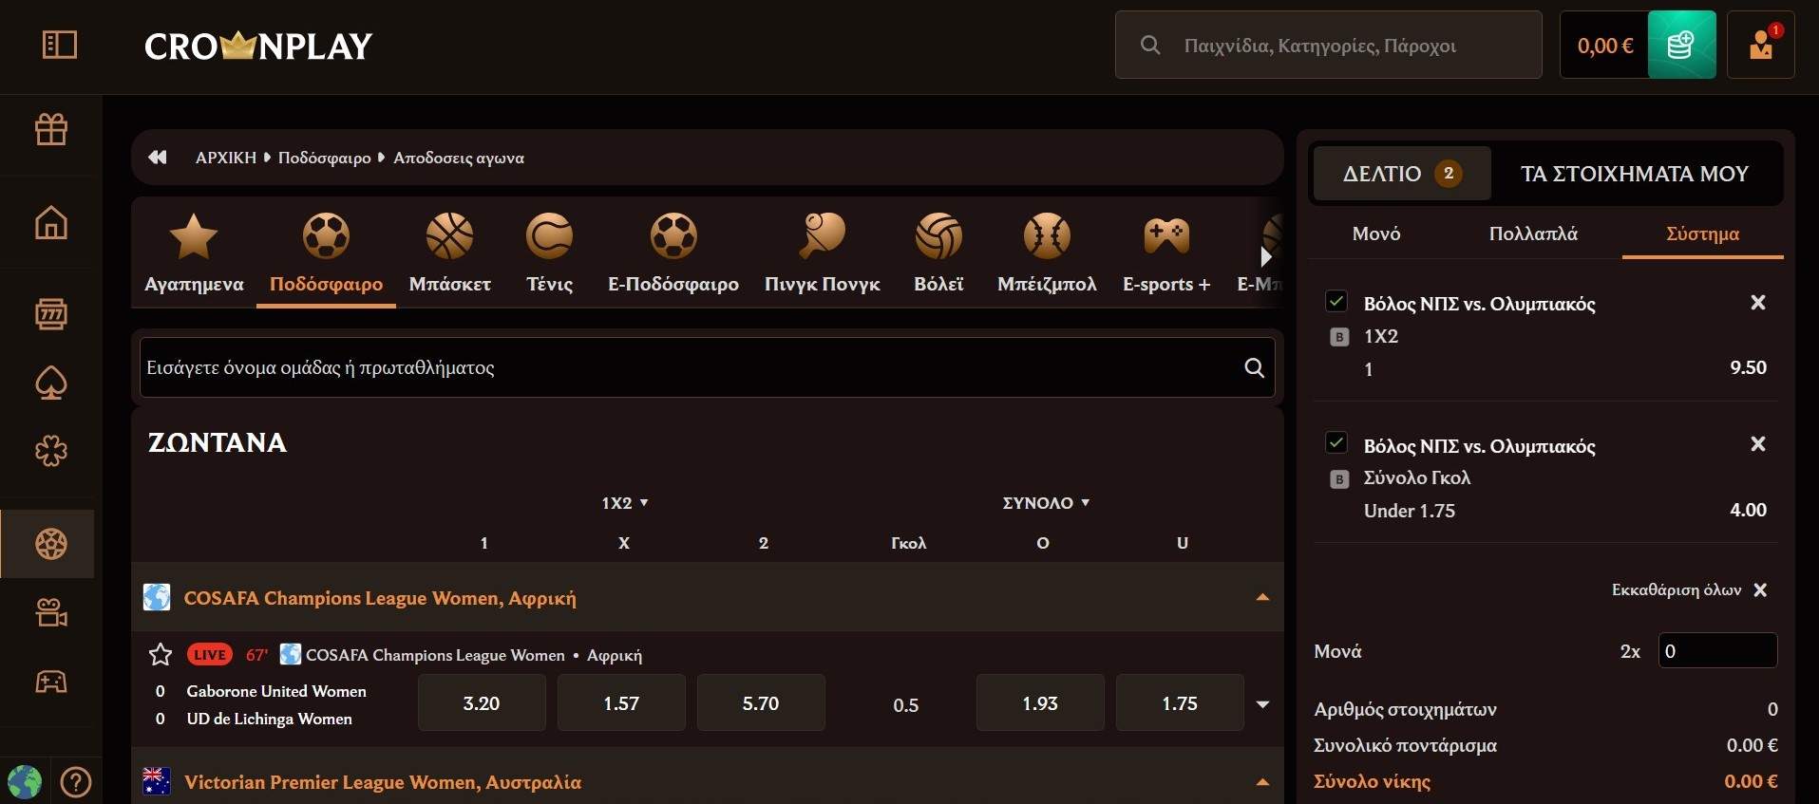Toggle the sidebar collapse icon

(60, 45)
